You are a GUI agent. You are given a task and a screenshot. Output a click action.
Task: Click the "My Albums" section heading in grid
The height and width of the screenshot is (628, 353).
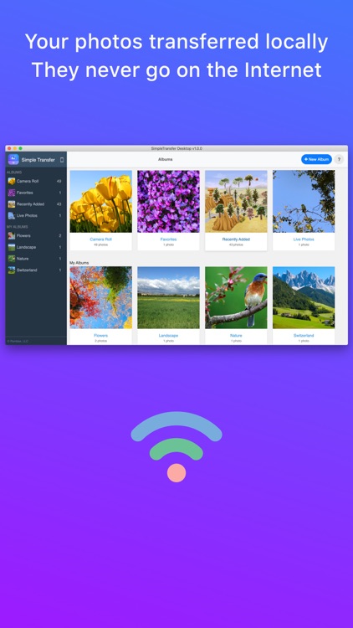coord(79,263)
